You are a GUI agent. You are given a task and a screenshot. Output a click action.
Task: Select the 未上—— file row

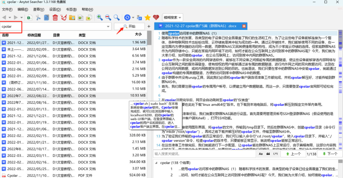(x=74, y=49)
